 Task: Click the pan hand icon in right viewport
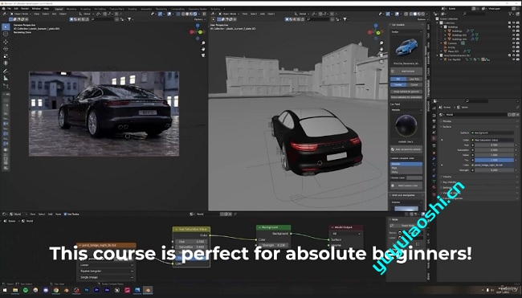(381, 49)
